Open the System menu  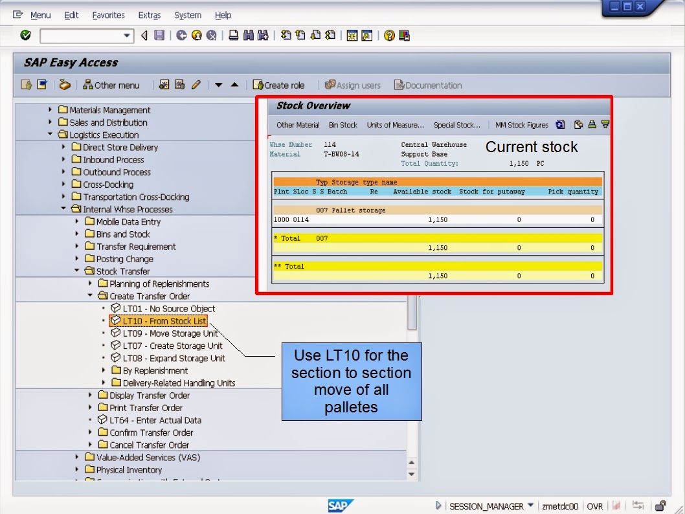pyautogui.click(x=188, y=16)
